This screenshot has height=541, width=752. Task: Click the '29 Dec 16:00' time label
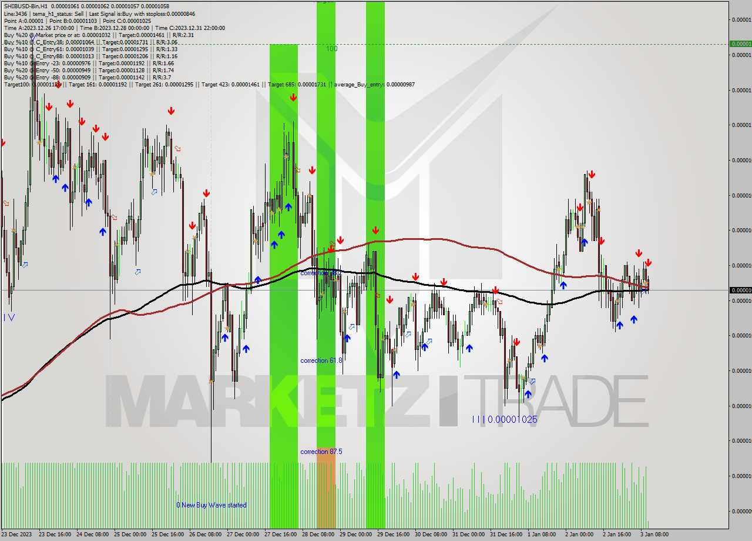393,535
